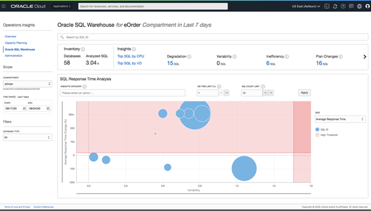Screen dimensions: 371x211
Task: Open the feedback chat icon
Action: pyautogui.click(x=351, y=6)
